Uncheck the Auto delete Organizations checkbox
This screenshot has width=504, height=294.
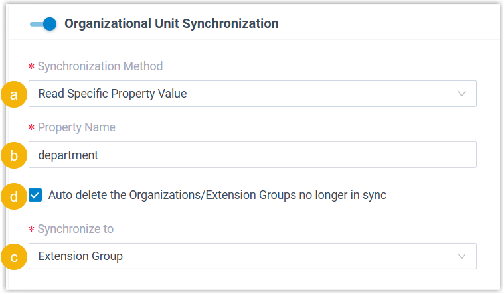(35, 196)
